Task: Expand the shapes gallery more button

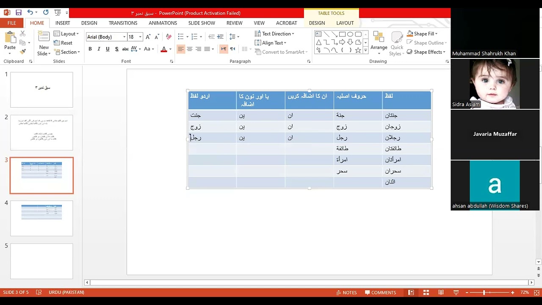Action: 365,51
